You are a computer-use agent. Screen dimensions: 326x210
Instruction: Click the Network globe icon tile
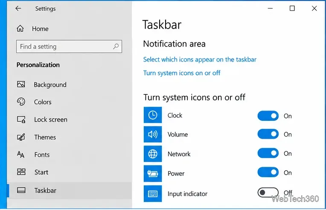tap(153, 154)
